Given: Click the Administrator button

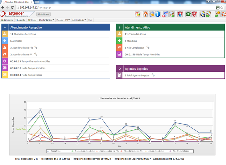Looking at the screenshot, I should click(43, 14).
